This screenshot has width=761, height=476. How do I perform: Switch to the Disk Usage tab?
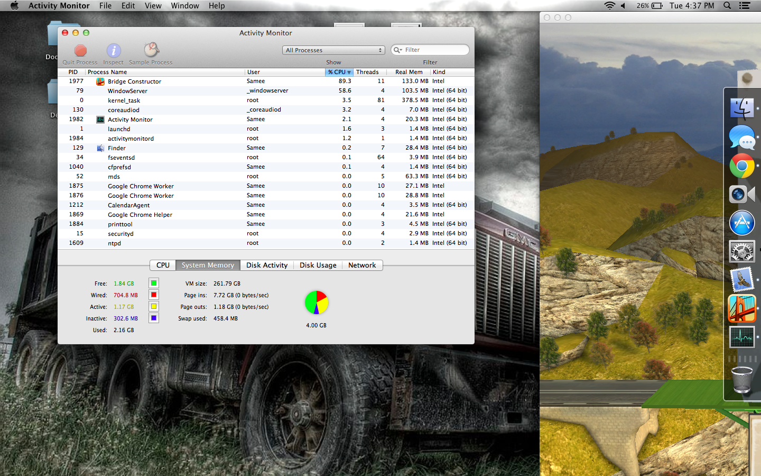[x=318, y=265]
